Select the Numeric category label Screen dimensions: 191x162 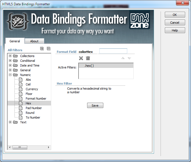click(x=25, y=75)
